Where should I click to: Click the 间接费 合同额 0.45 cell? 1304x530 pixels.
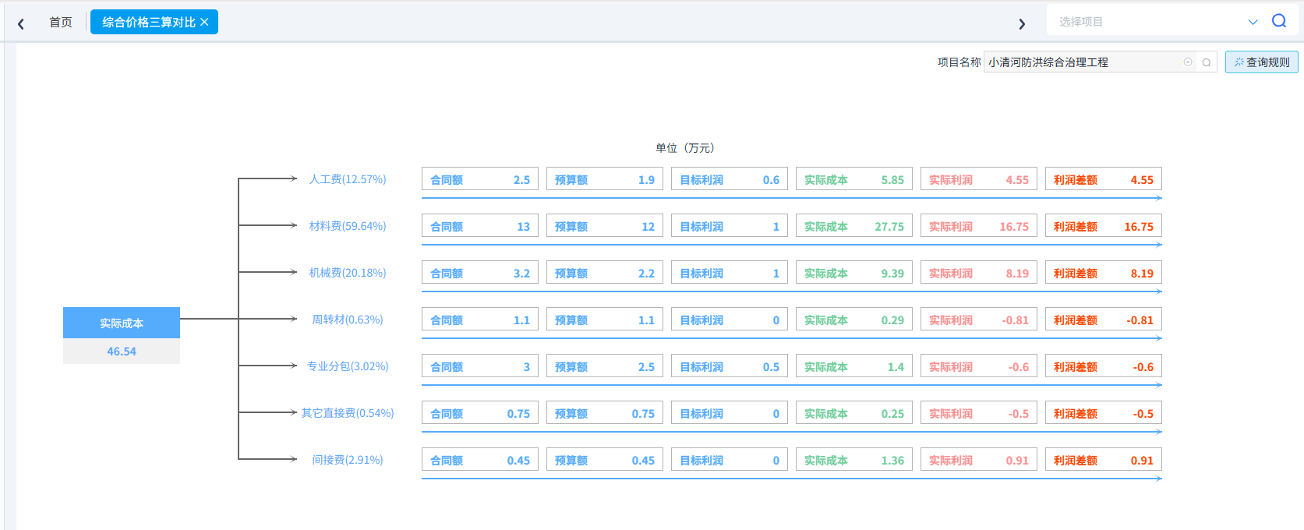point(480,460)
